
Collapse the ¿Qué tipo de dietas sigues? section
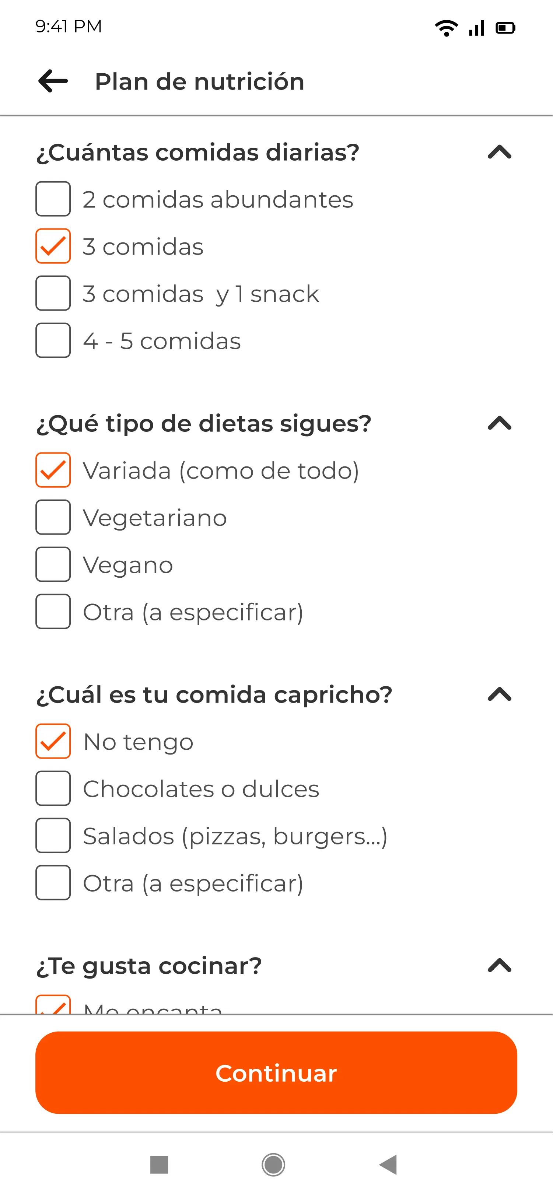pyautogui.click(x=500, y=423)
